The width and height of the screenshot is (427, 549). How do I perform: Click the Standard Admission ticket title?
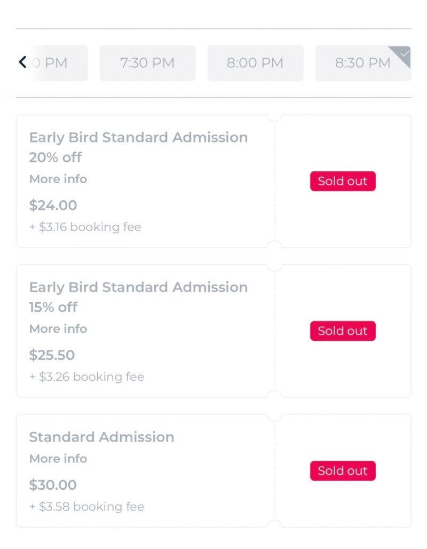tap(101, 437)
